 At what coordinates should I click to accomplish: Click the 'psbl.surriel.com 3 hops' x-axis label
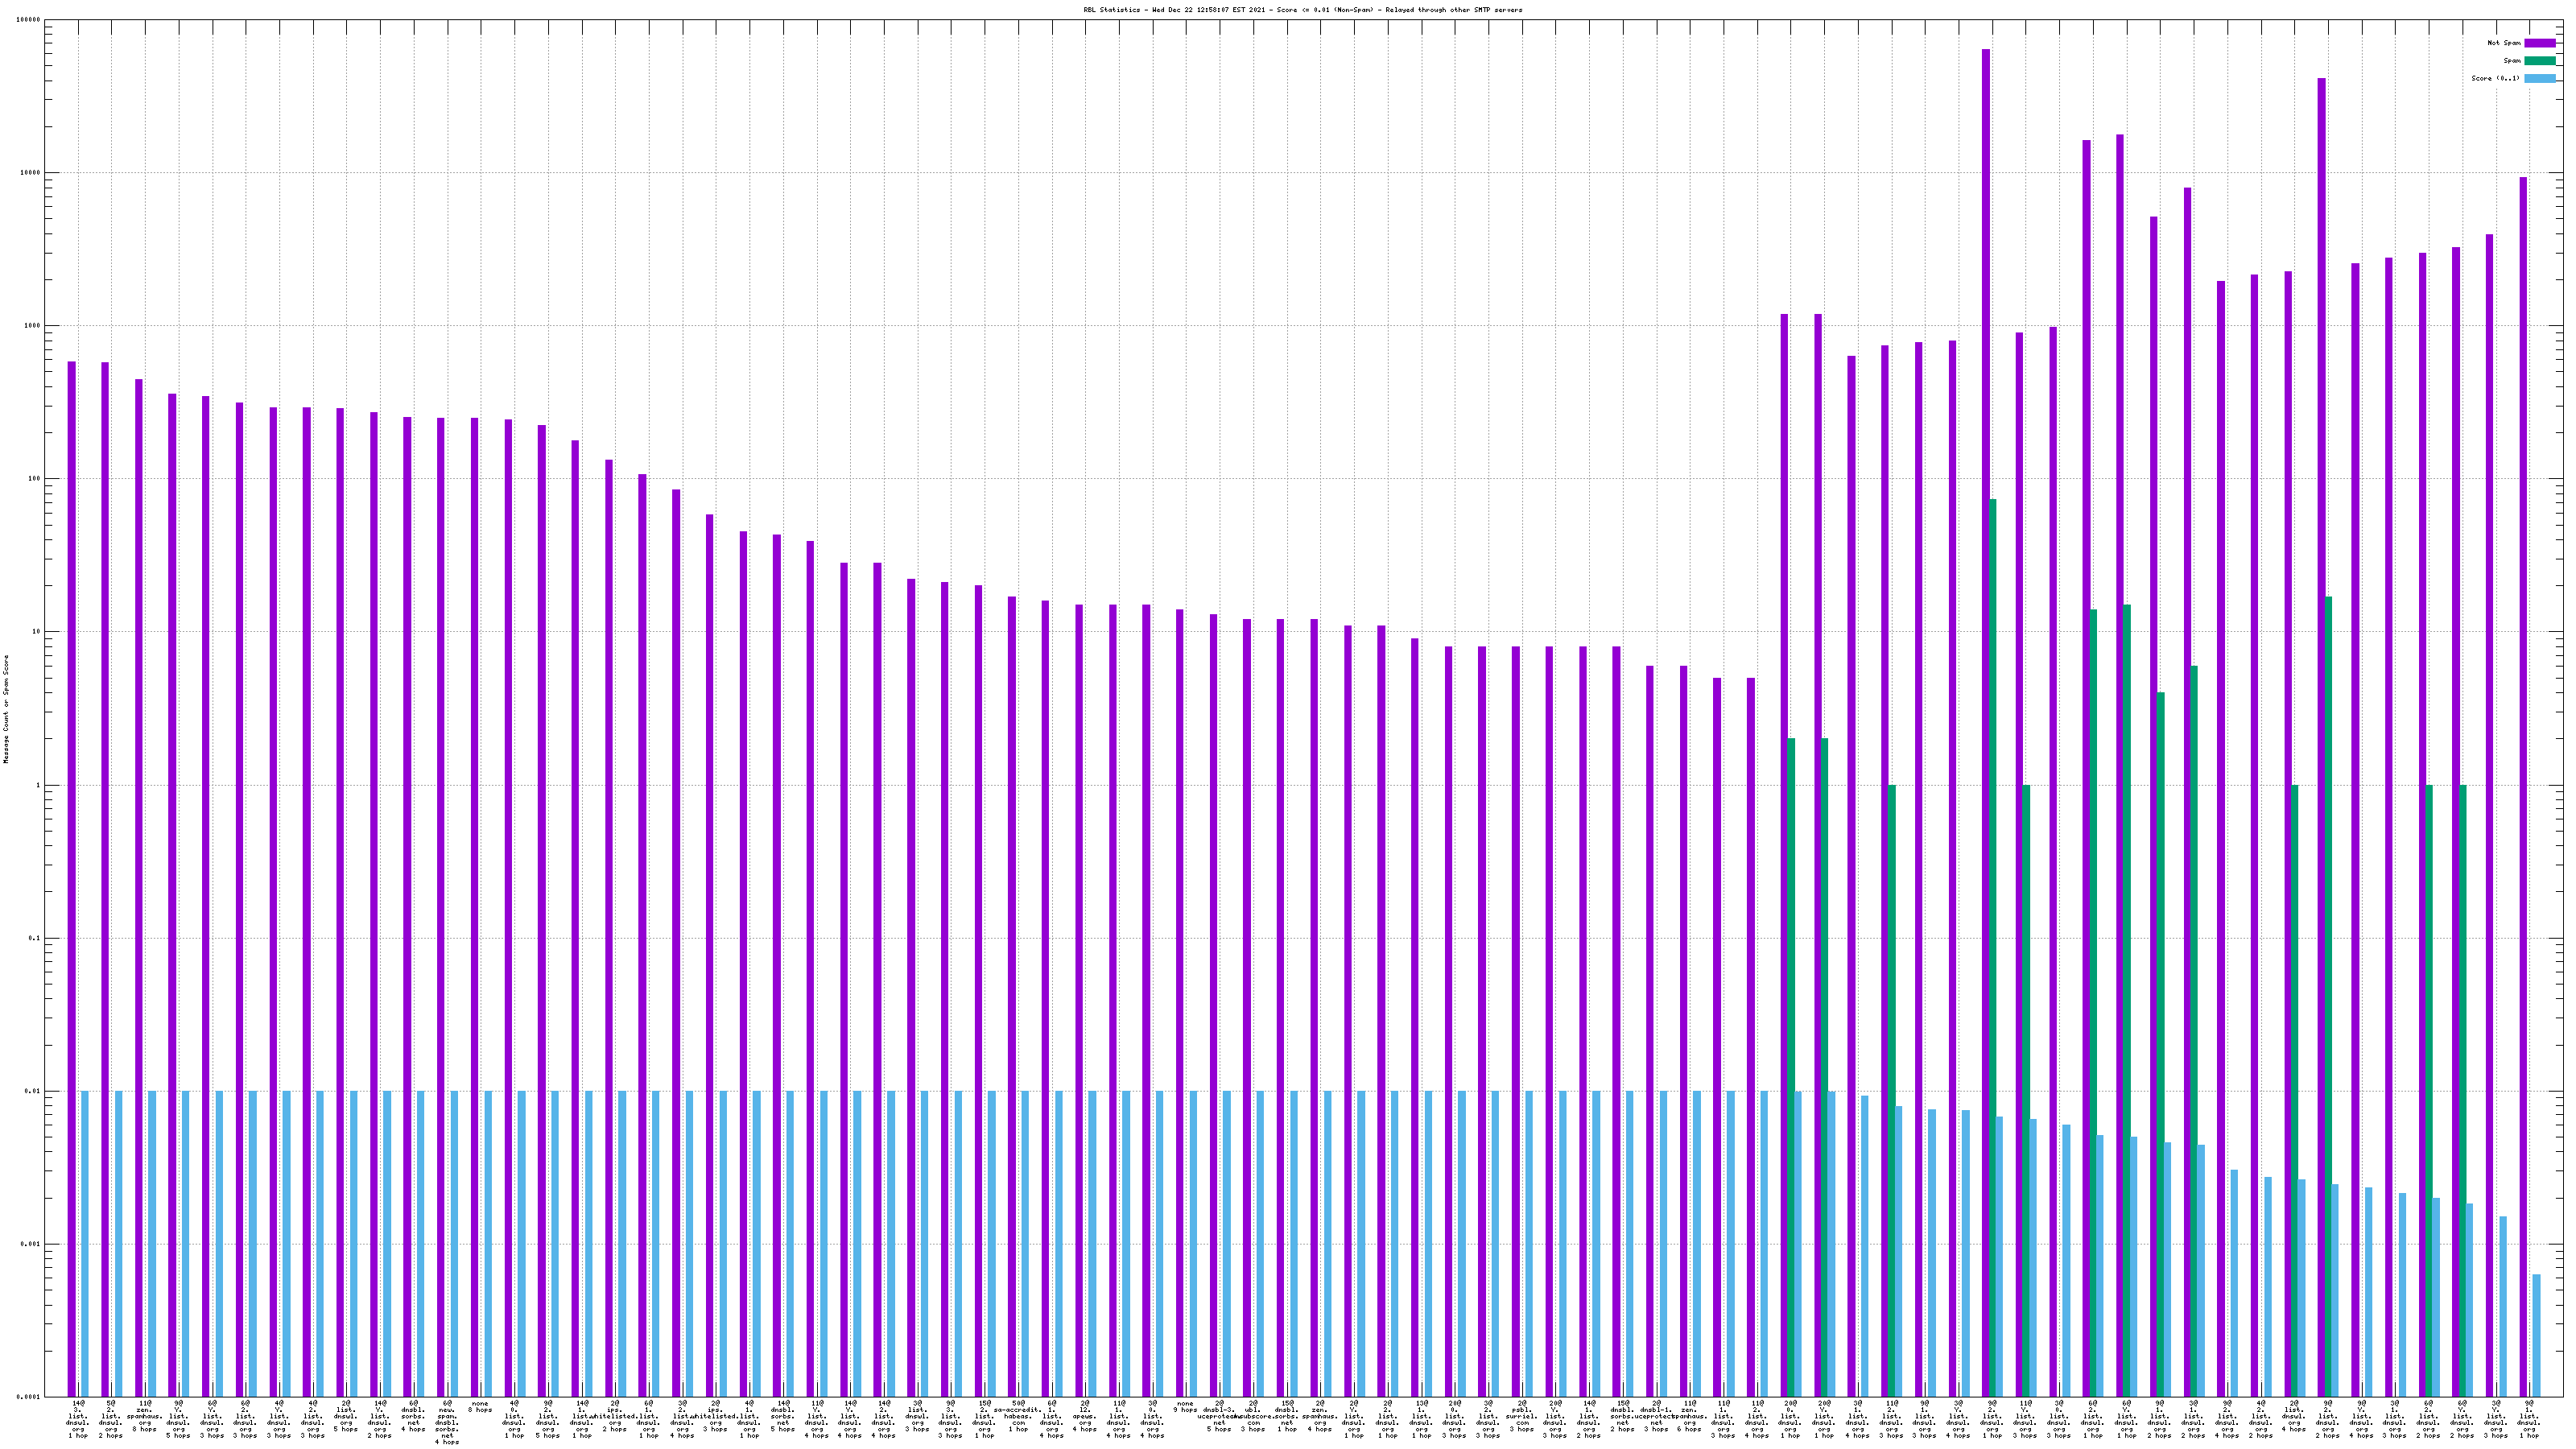pos(1521,1417)
